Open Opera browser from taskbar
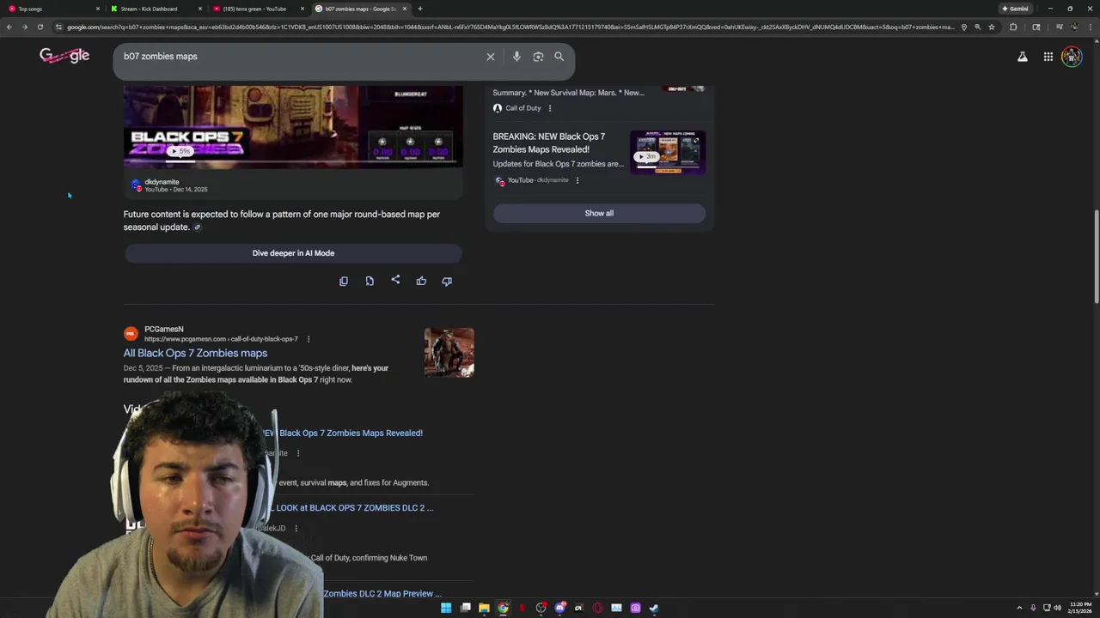Viewport: 1100px width, 618px height. tap(597, 608)
